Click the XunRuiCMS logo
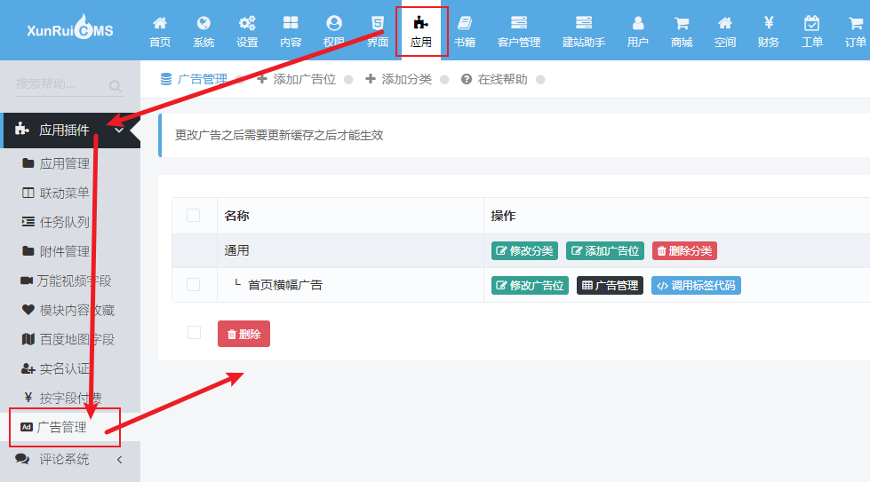Viewport: 870px width, 482px height. (70, 28)
